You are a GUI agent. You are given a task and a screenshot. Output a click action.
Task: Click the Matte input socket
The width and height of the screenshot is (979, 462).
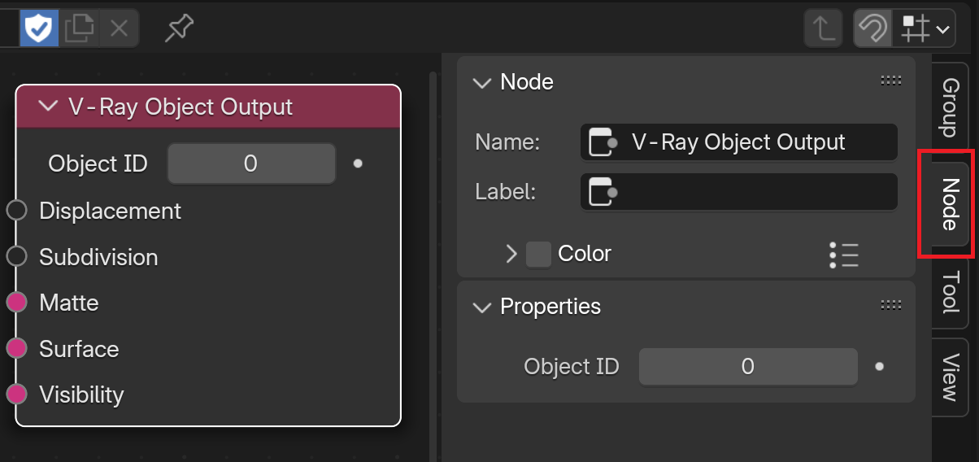pyautogui.click(x=17, y=303)
